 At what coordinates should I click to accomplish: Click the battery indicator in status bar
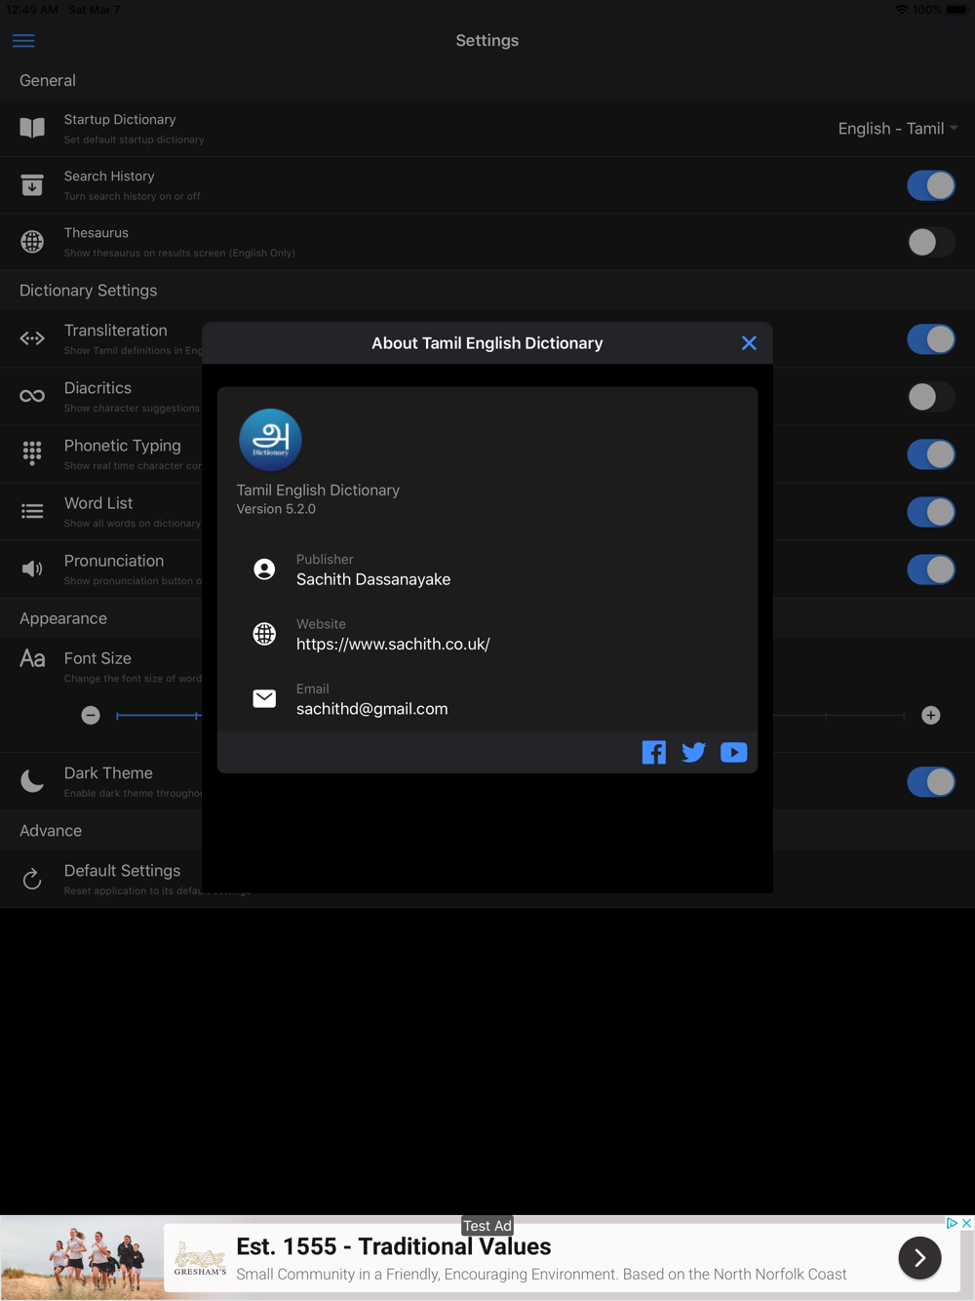coord(955,10)
